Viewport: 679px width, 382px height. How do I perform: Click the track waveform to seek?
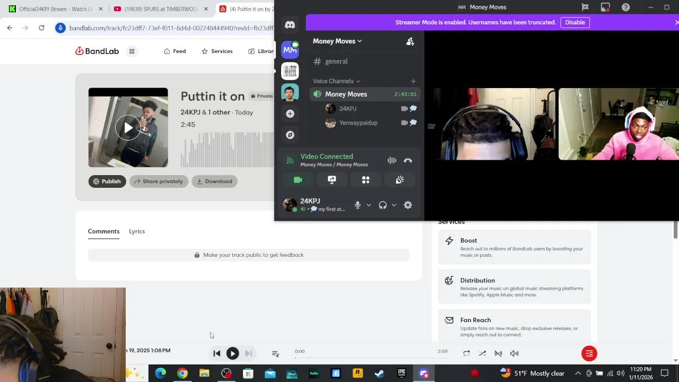227,151
